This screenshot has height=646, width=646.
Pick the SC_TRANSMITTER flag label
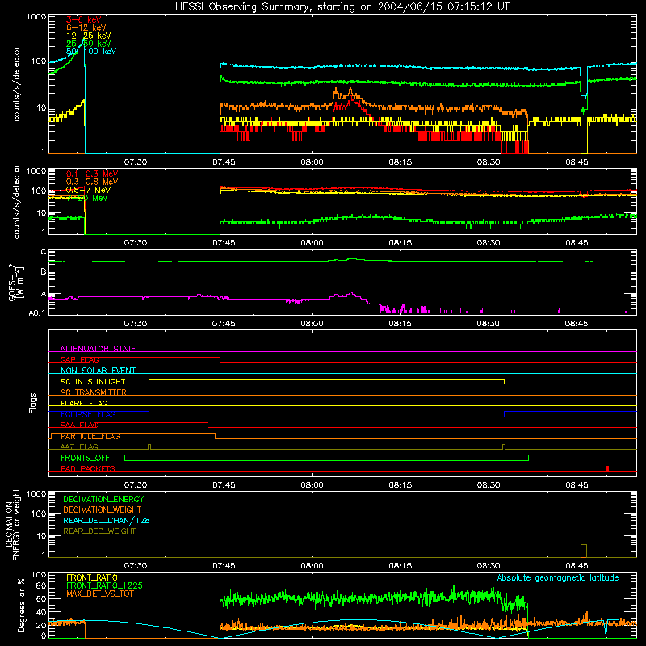click(94, 392)
